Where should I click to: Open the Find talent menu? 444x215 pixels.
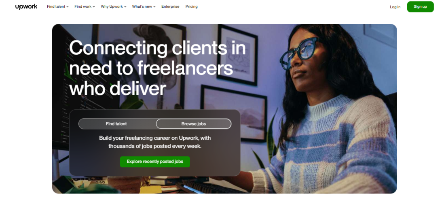[x=58, y=6]
